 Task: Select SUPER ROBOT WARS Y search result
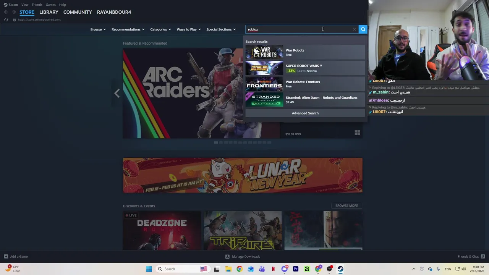(305, 68)
